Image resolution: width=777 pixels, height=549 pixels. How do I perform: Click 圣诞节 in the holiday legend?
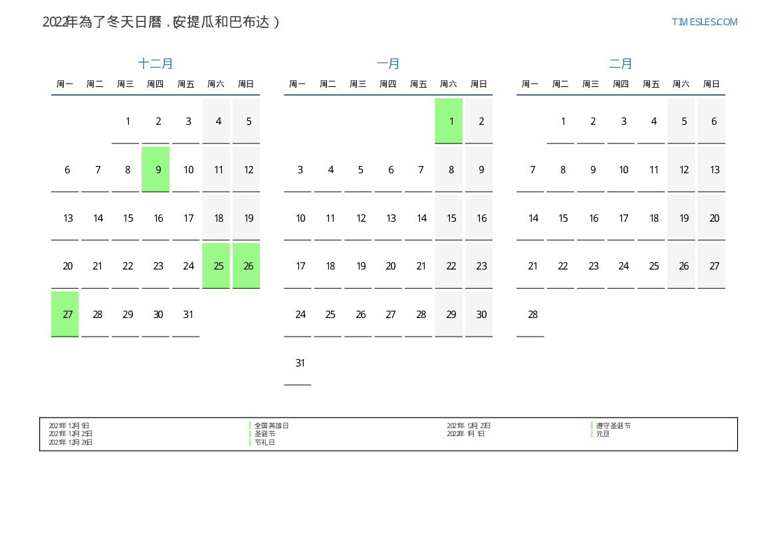(265, 433)
